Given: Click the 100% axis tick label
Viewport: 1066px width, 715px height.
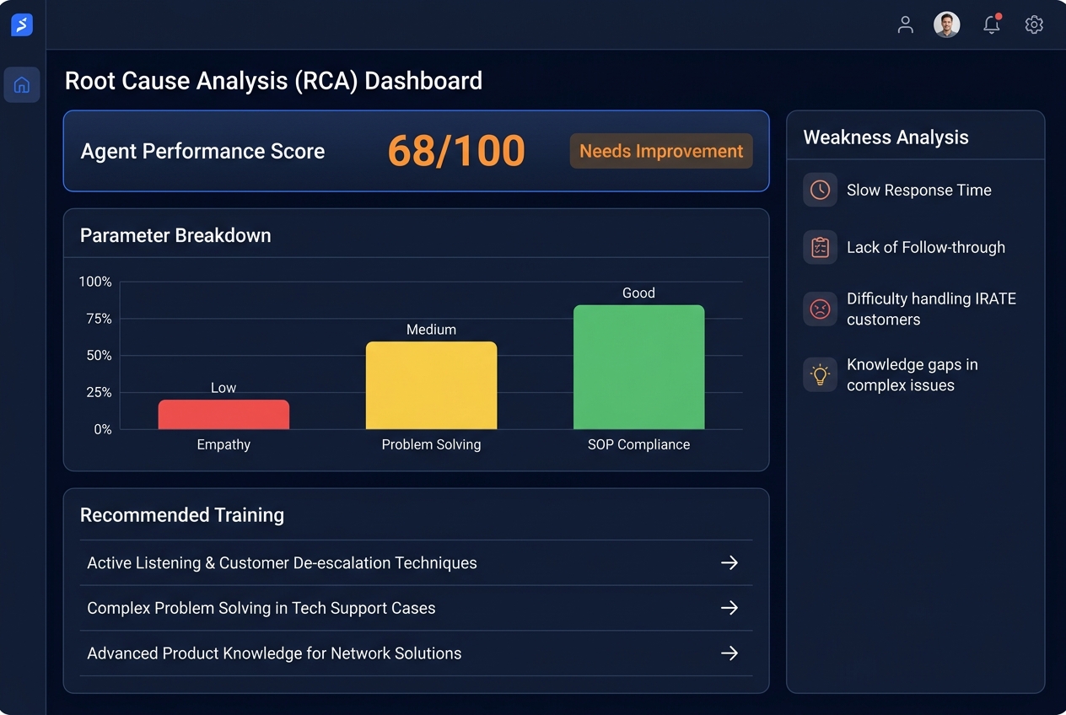Looking at the screenshot, I should click(95, 282).
